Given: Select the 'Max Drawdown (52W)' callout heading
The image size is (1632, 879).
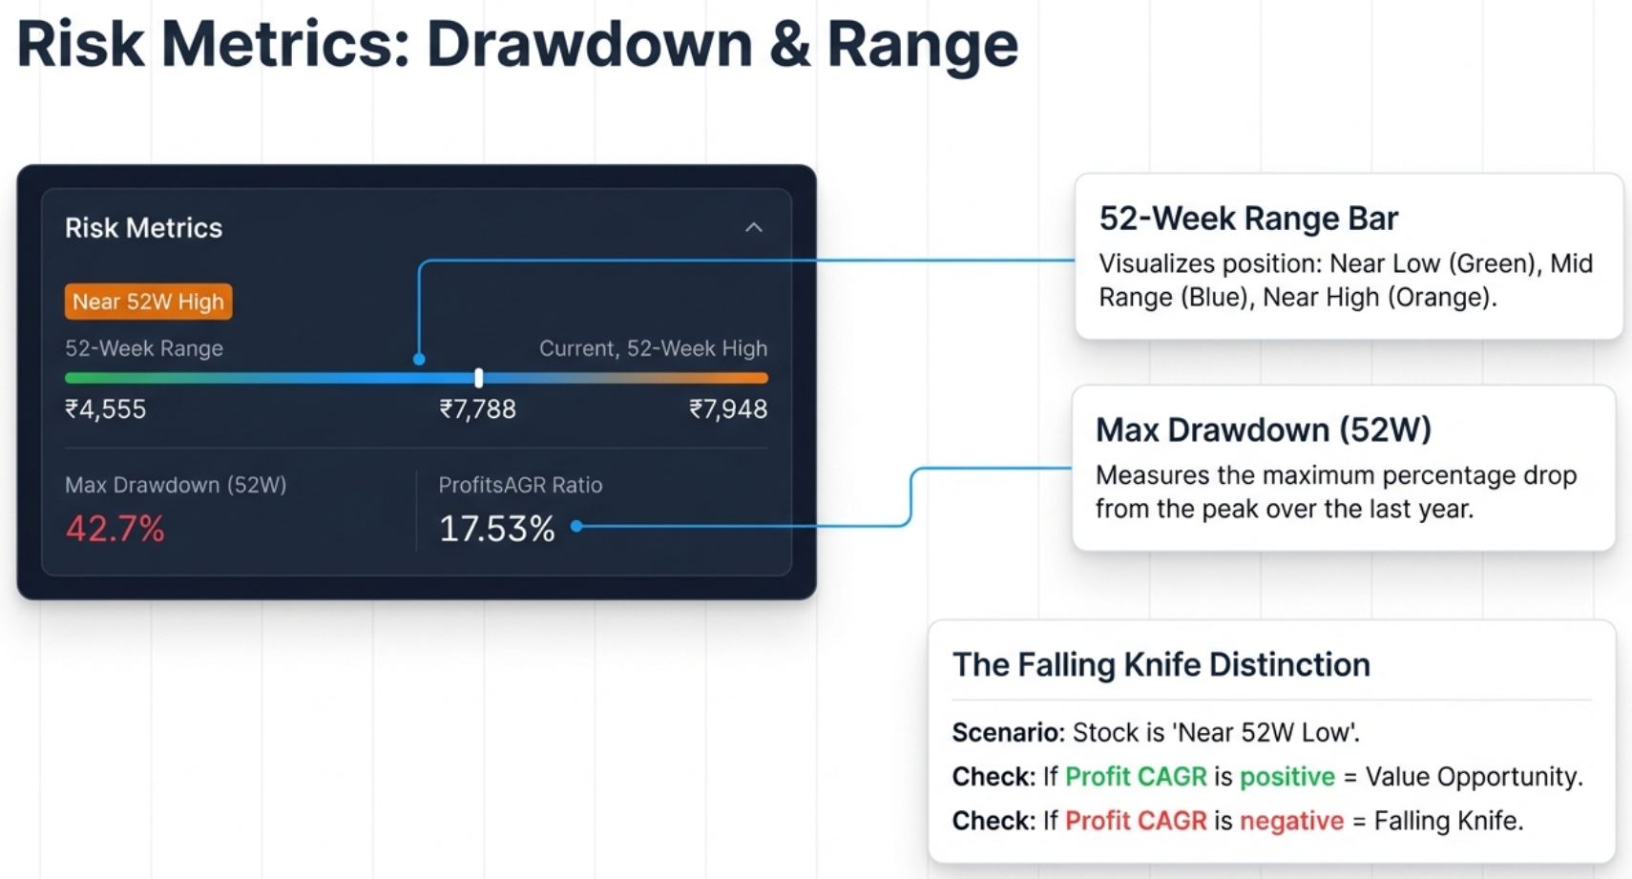Looking at the screenshot, I should tap(1263, 429).
